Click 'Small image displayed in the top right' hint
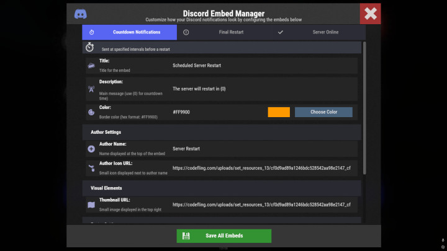The height and width of the screenshot is (251, 447). point(130,209)
